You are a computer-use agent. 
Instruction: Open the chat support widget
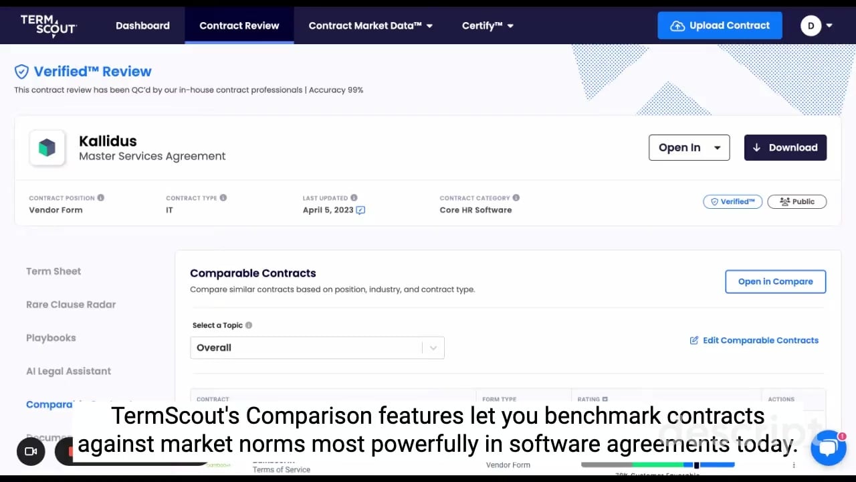[828, 448]
